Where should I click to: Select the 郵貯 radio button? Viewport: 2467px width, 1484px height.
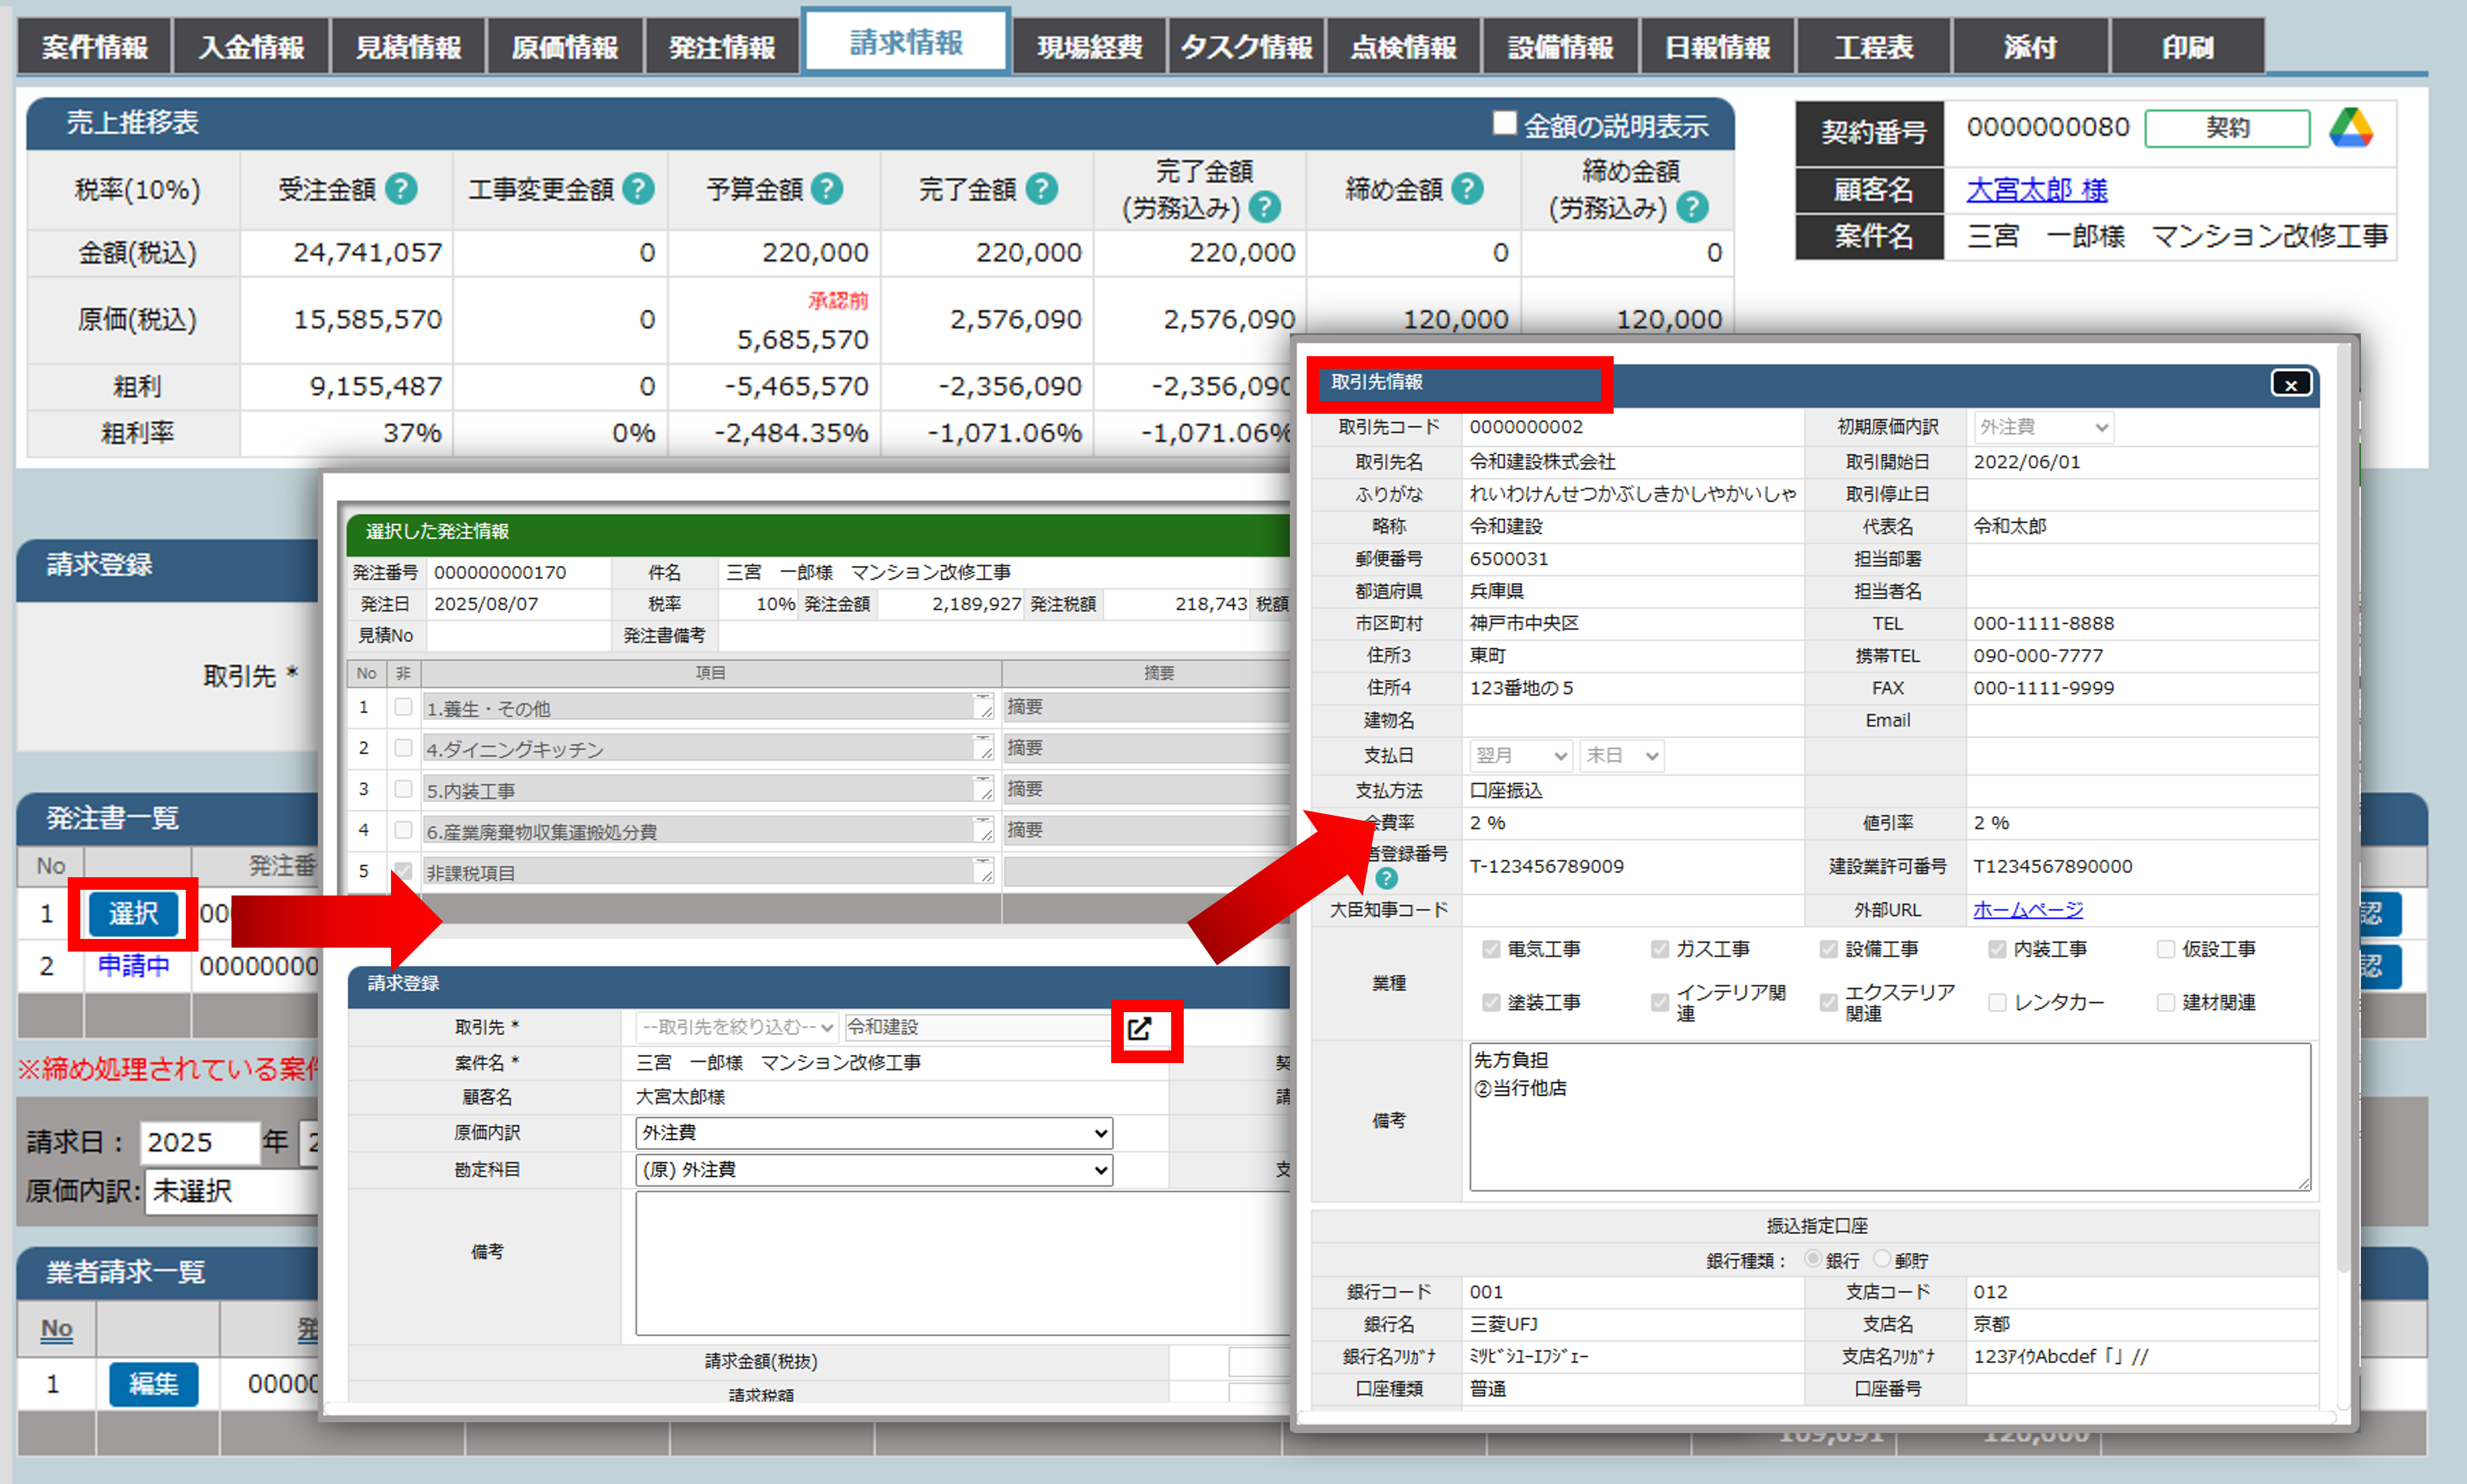pos(1882,1259)
